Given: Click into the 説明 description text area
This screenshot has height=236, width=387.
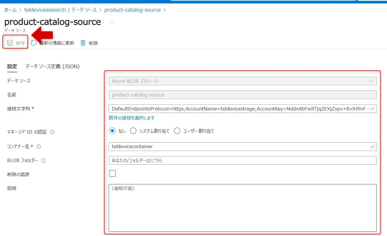Looking at the screenshot, I should pos(242,208).
